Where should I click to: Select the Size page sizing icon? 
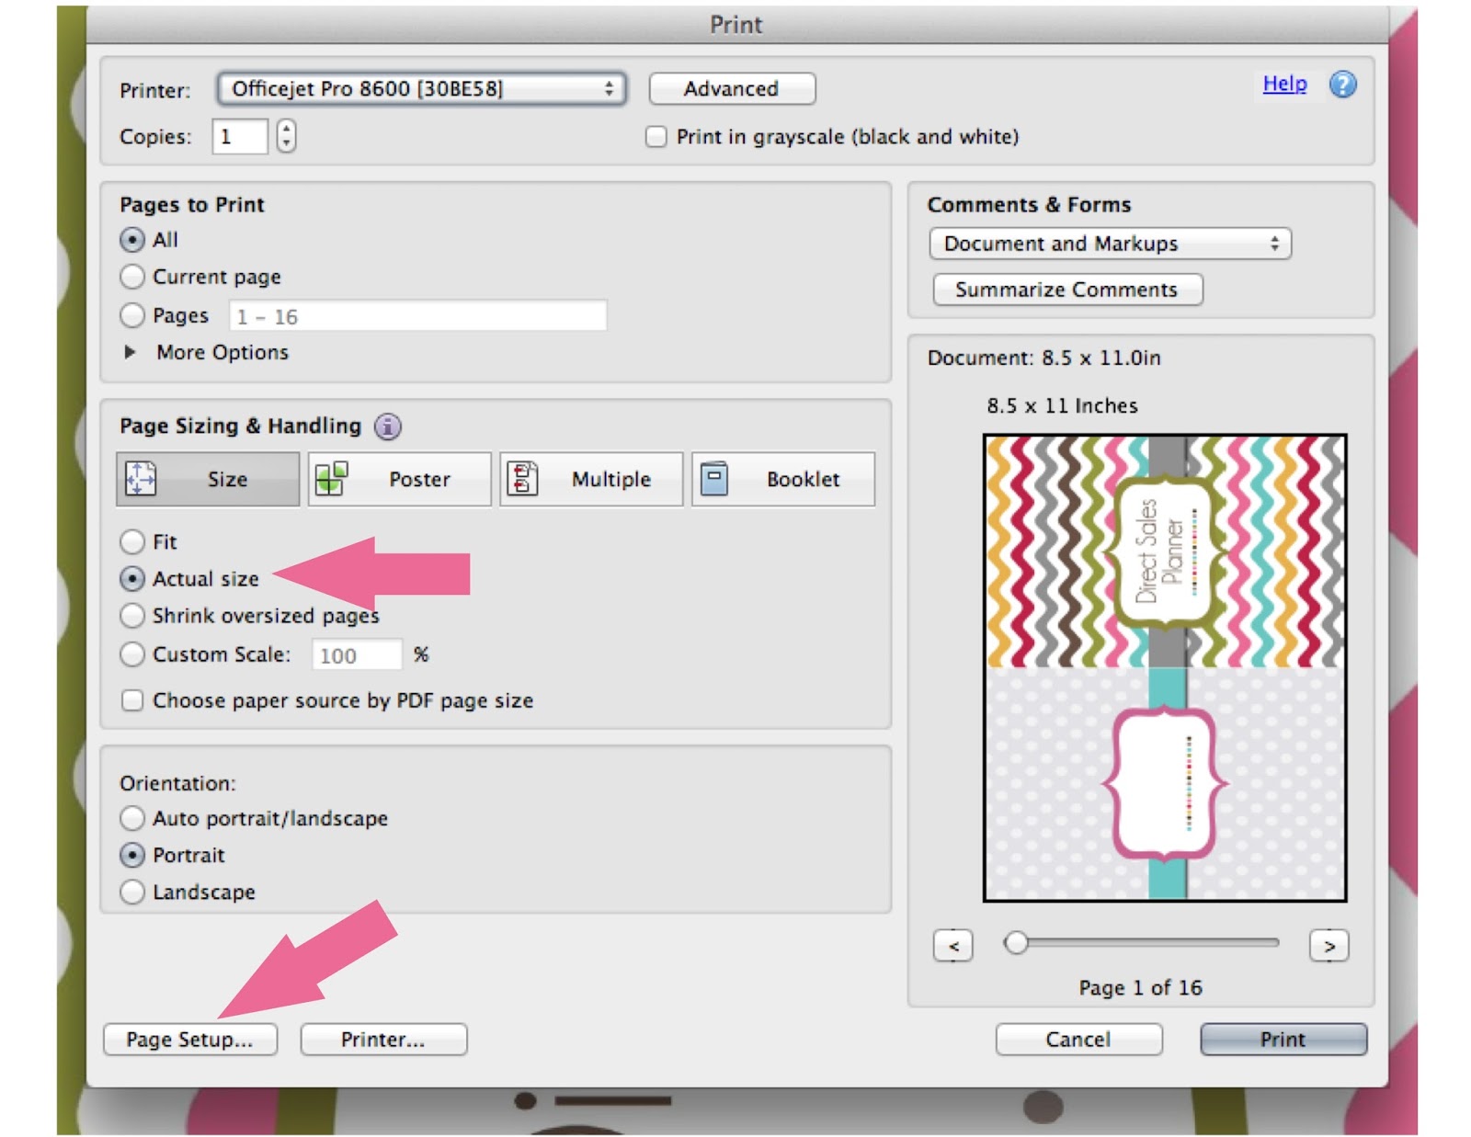(x=141, y=479)
